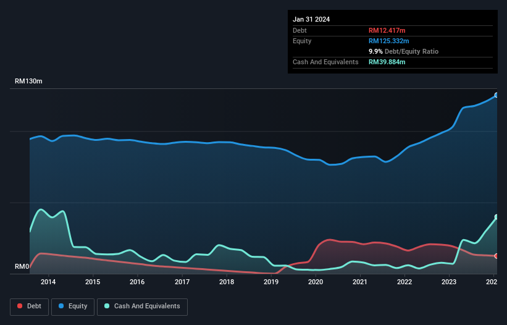Toggle the Cash And Equivalents legend button
507x325 pixels.
142,306
